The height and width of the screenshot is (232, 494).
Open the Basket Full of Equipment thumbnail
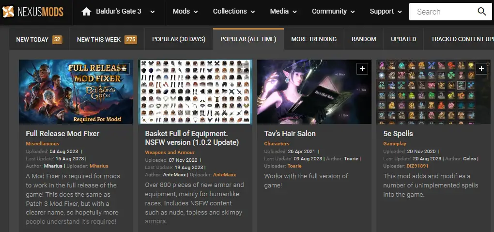tap(195, 92)
